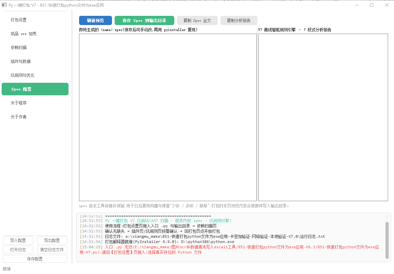Maximize the Py 一键打包 window
The image size is (394, 274).
pyautogui.click(x=372, y=5)
